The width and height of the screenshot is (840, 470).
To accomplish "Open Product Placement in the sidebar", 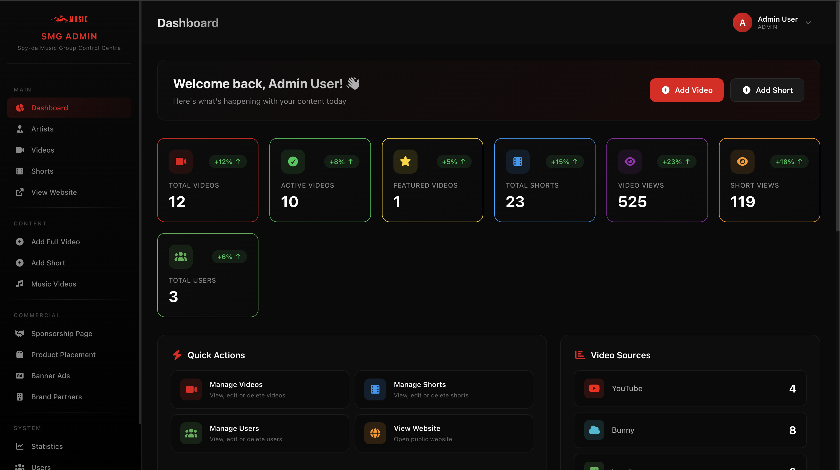I will point(69,354).
